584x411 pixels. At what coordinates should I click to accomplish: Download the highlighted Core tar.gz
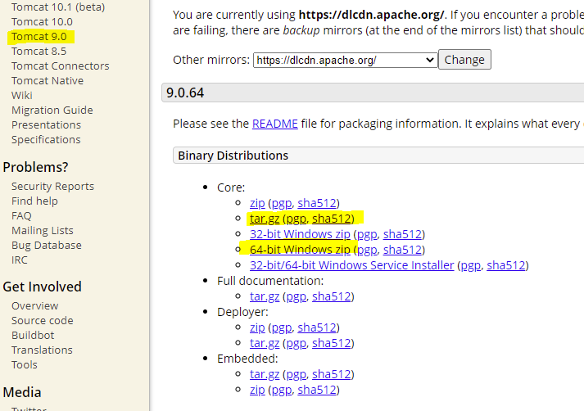tap(265, 219)
